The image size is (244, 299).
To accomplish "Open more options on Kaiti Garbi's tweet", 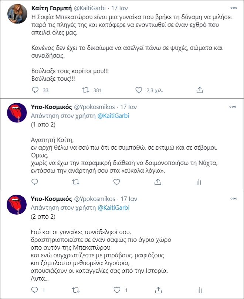I will pos(233,8).
